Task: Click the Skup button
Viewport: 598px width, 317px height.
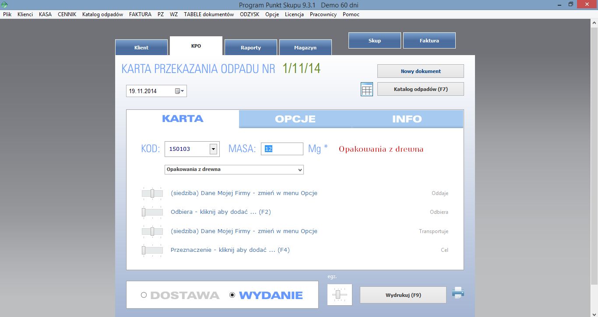Action: pos(375,41)
